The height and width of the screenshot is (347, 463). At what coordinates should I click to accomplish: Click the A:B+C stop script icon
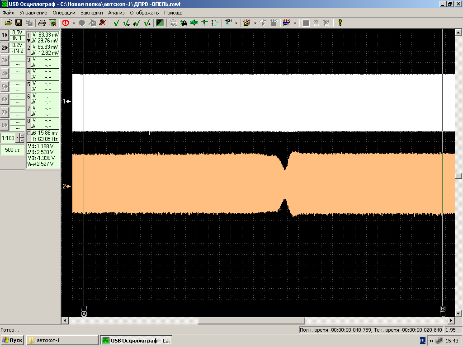coord(274,23)
